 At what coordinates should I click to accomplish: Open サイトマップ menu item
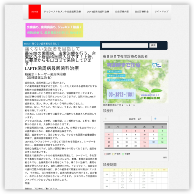click(x=161, y=12)
